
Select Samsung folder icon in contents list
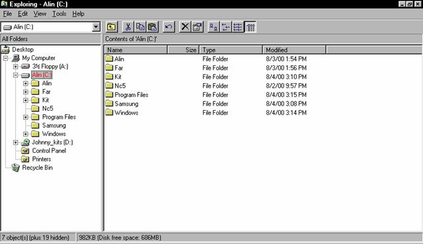pos(109,104)
